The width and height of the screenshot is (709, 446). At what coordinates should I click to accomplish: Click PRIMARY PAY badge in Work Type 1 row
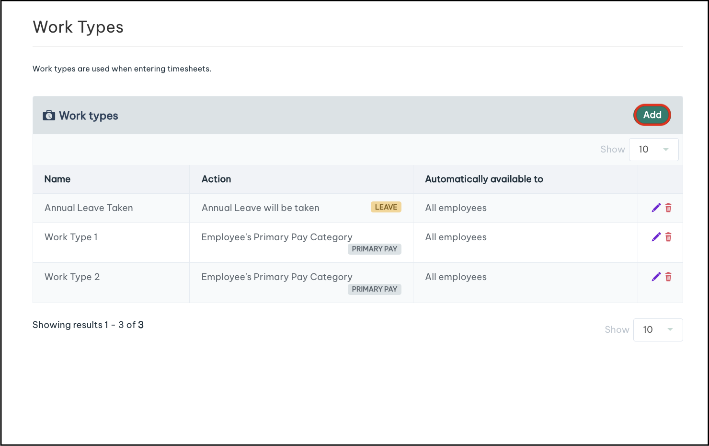pos(375,249)
